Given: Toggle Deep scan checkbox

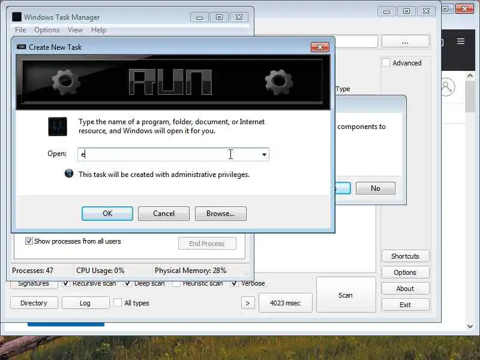Looking at the screenshot, I should [128, 284].
